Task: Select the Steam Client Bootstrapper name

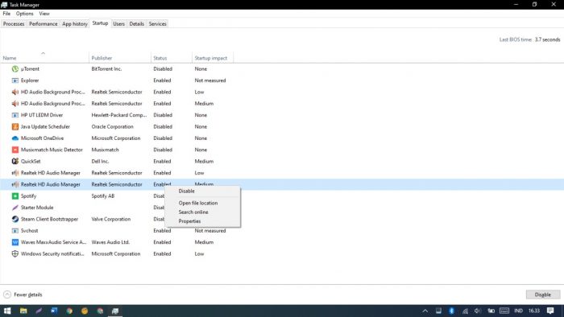Action: [x=49, y=219]
